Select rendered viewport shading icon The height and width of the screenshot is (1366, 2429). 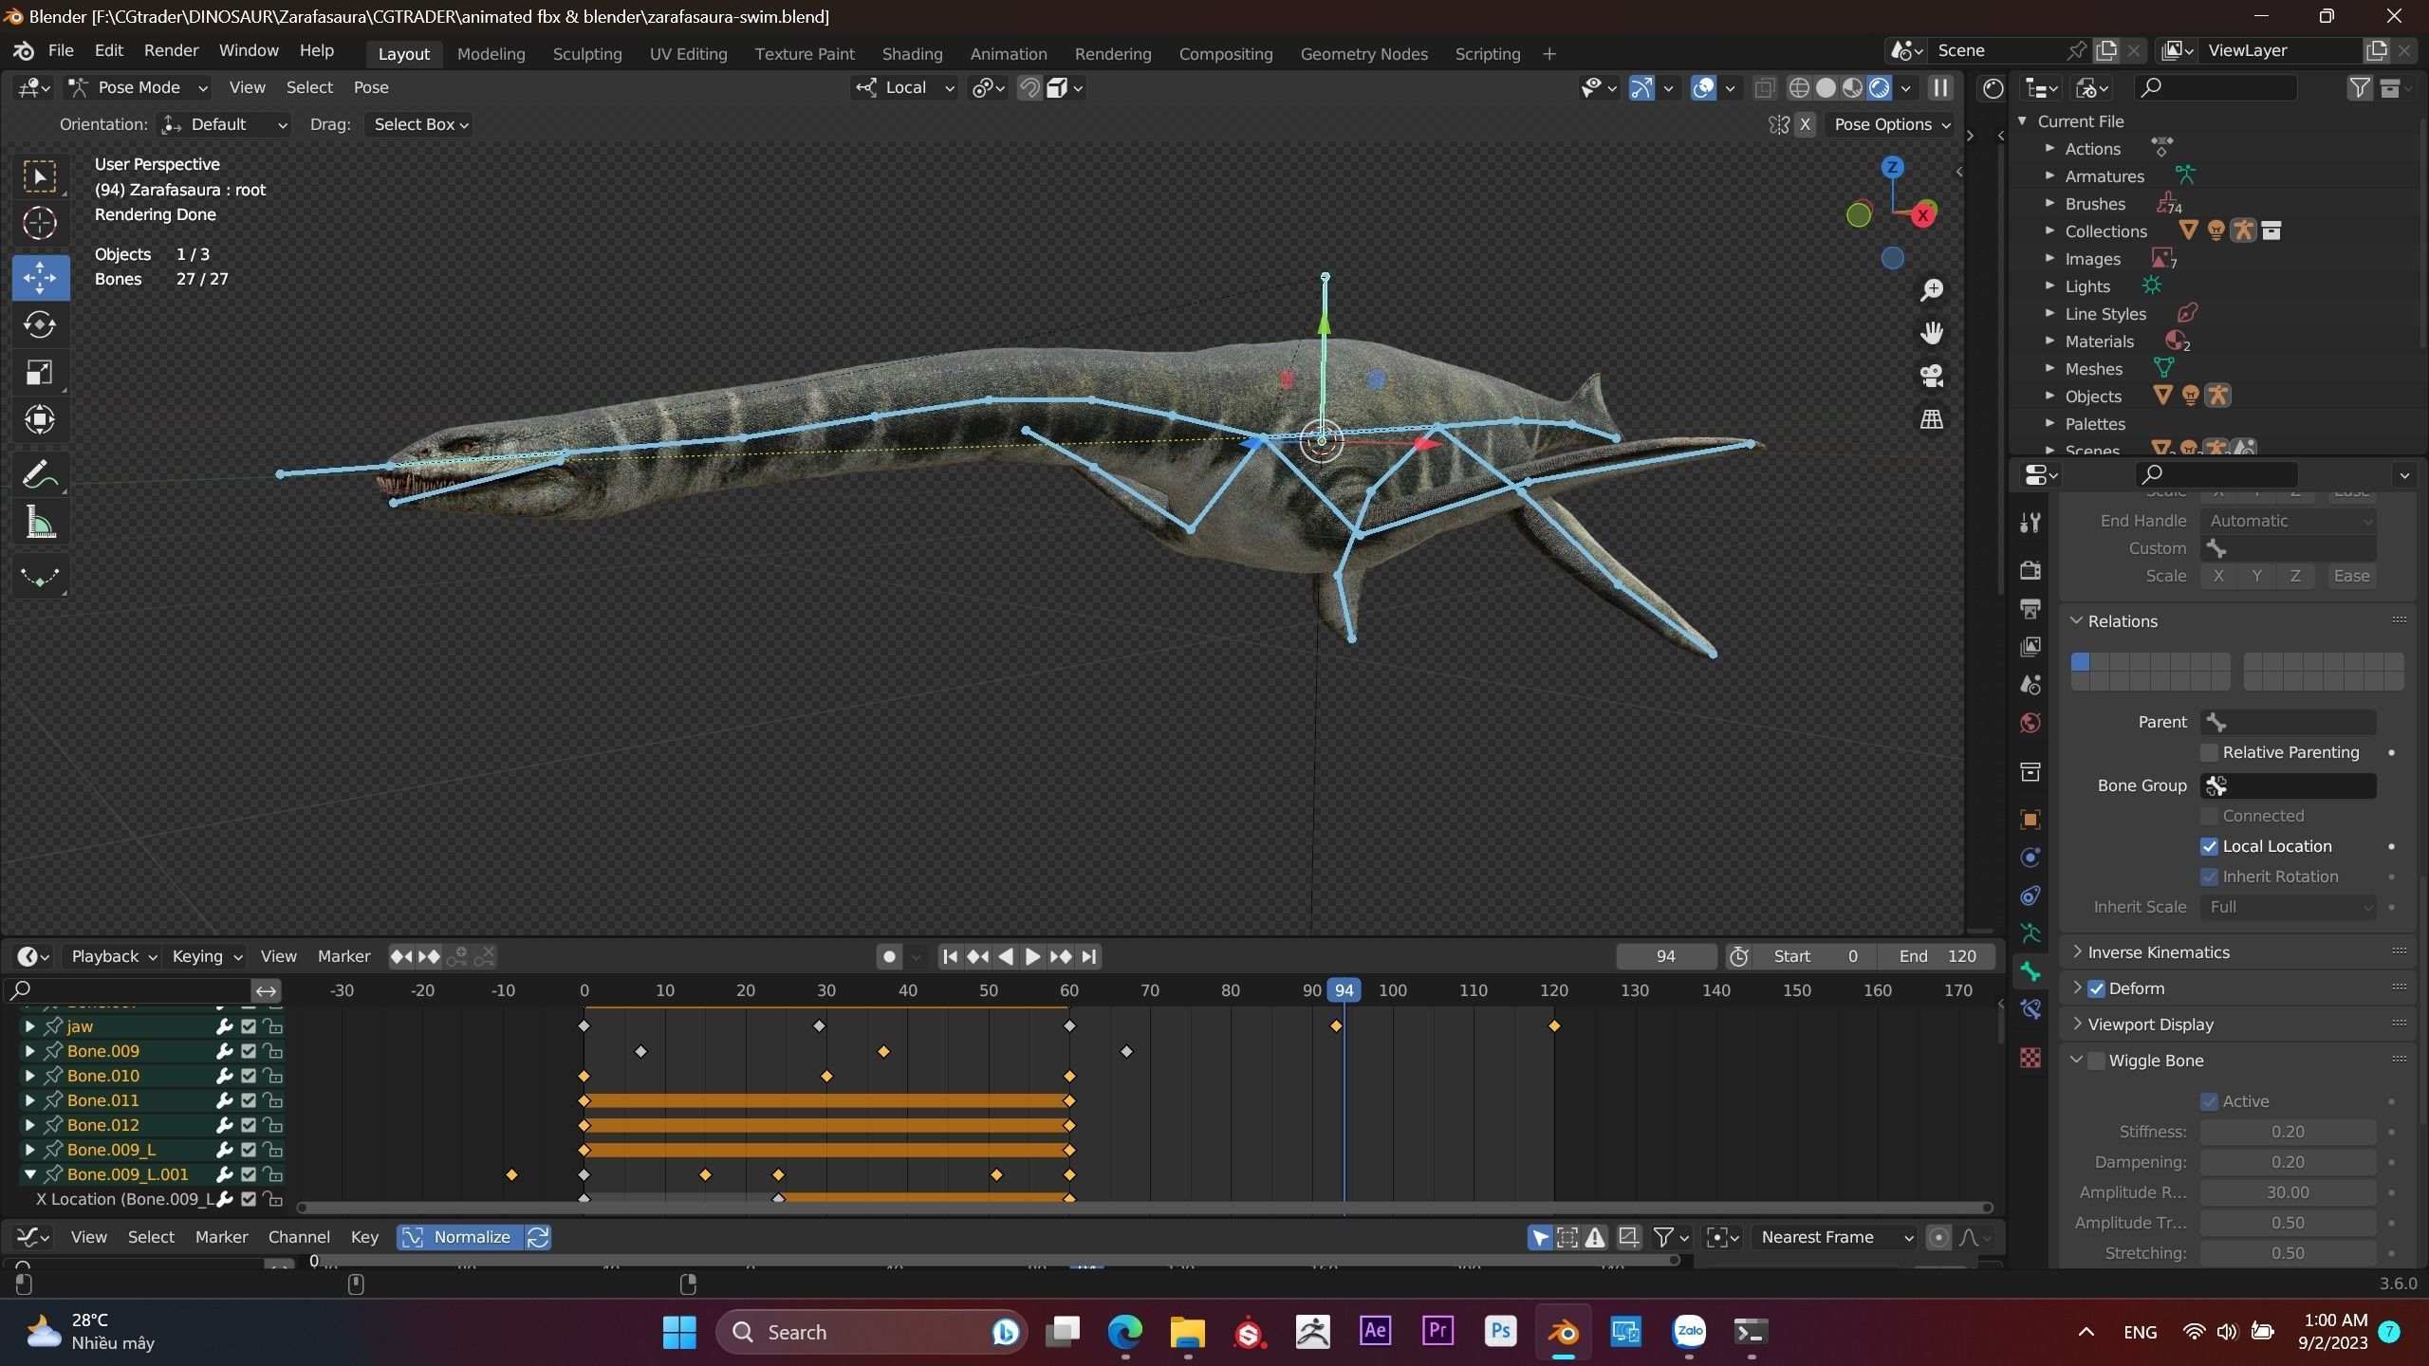click(1879, 88)
